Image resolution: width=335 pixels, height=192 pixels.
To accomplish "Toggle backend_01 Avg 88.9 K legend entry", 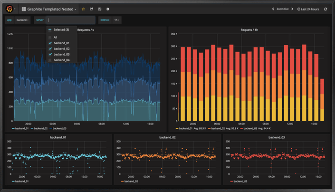I will [191, 128].
